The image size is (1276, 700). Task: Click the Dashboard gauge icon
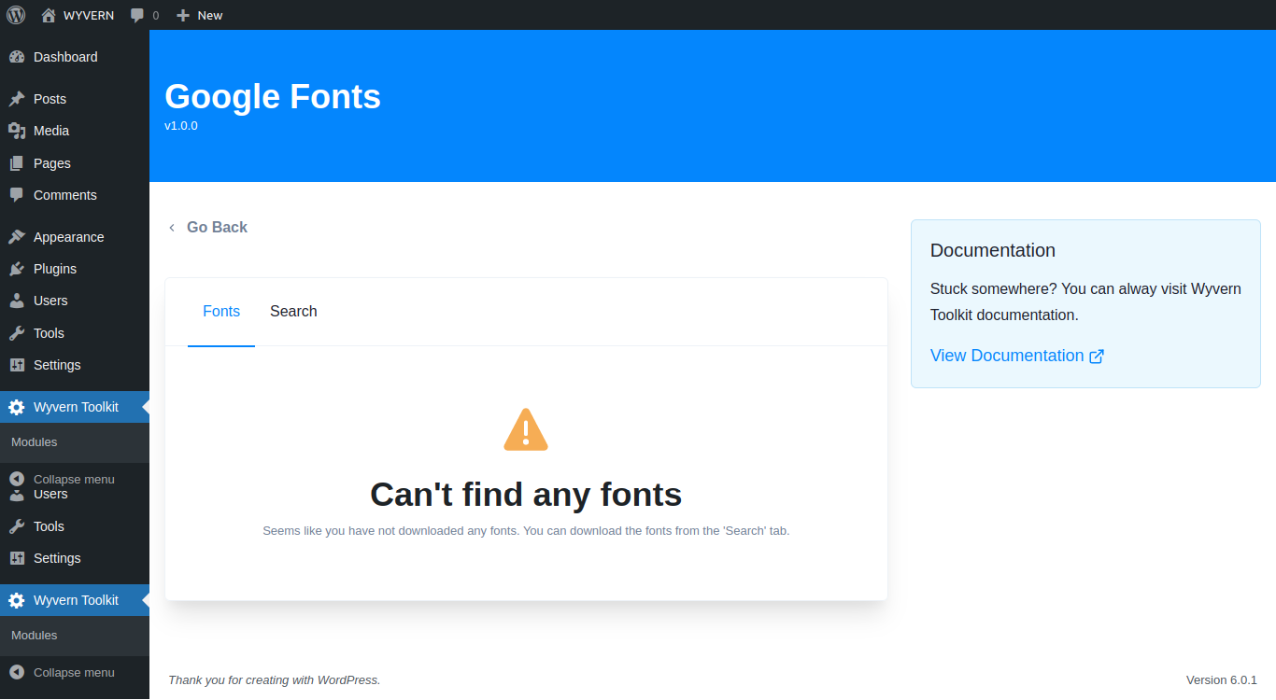pyautogui.click(x=17, y=57)
